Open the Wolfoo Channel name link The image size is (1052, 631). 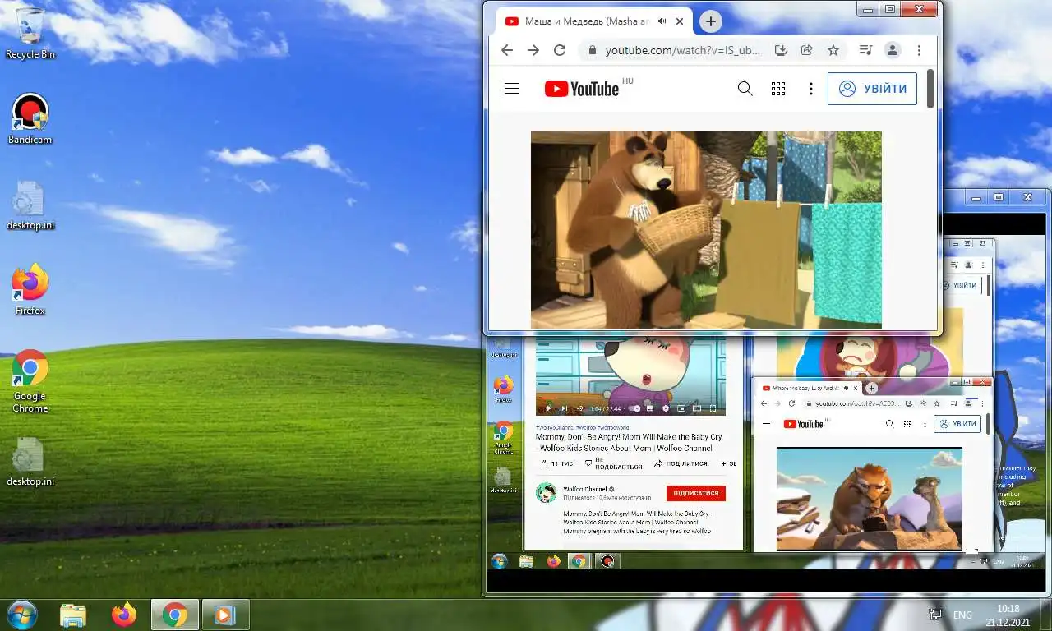coord(584,489)
